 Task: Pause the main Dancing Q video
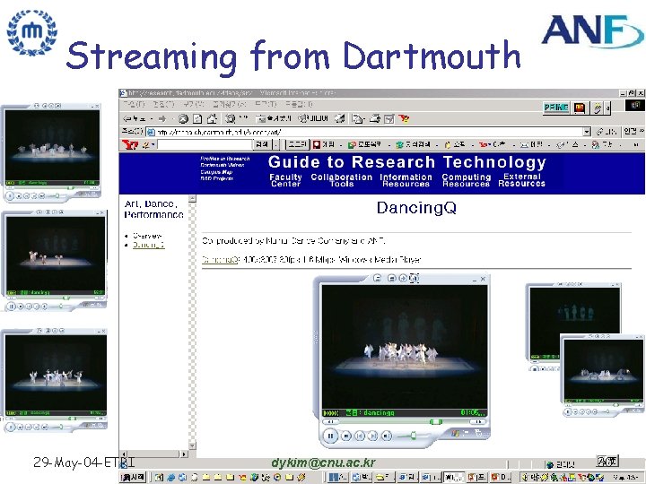329,436
